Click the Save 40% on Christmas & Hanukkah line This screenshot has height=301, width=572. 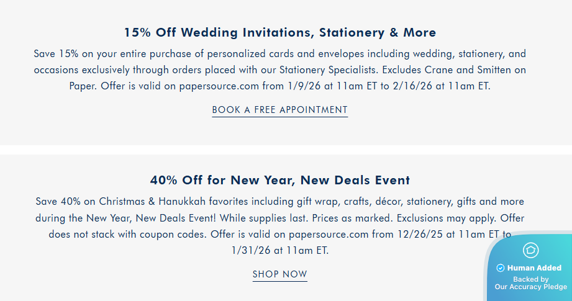point(279,202)
